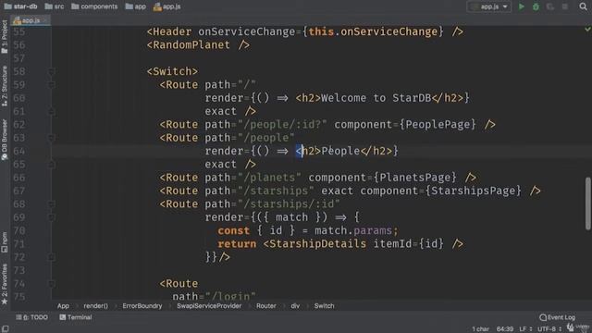Viewport: 592px width, 333px height.
Task: Collapse the Route fold at line 63
Action: coord(52,138)
